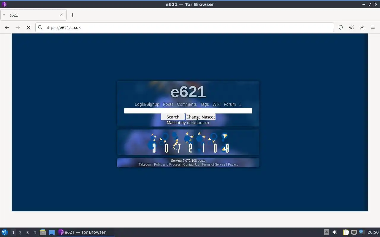Open the Wiki link

point(216,104)
